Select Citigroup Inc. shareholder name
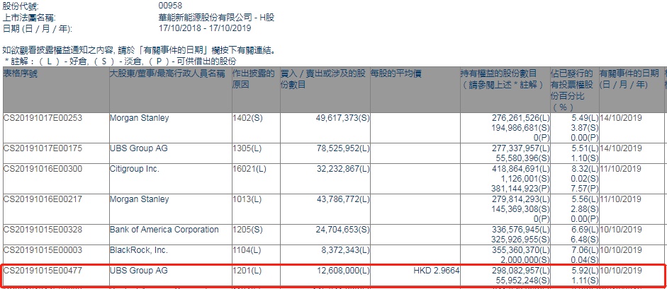This screenshot has height=289, width=667. coord(135,169)
